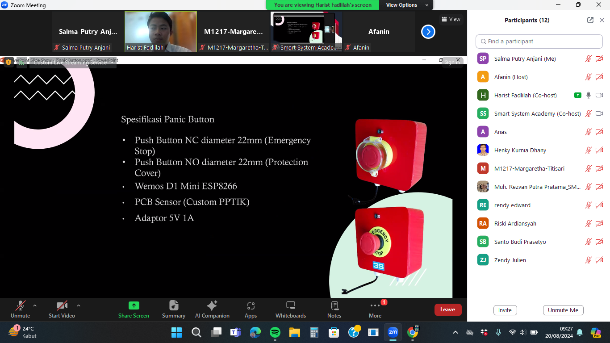Click Harist Fadlilah's camera icon in participants
The width and height of the screenshot is (610, 343).
[599, 95]
